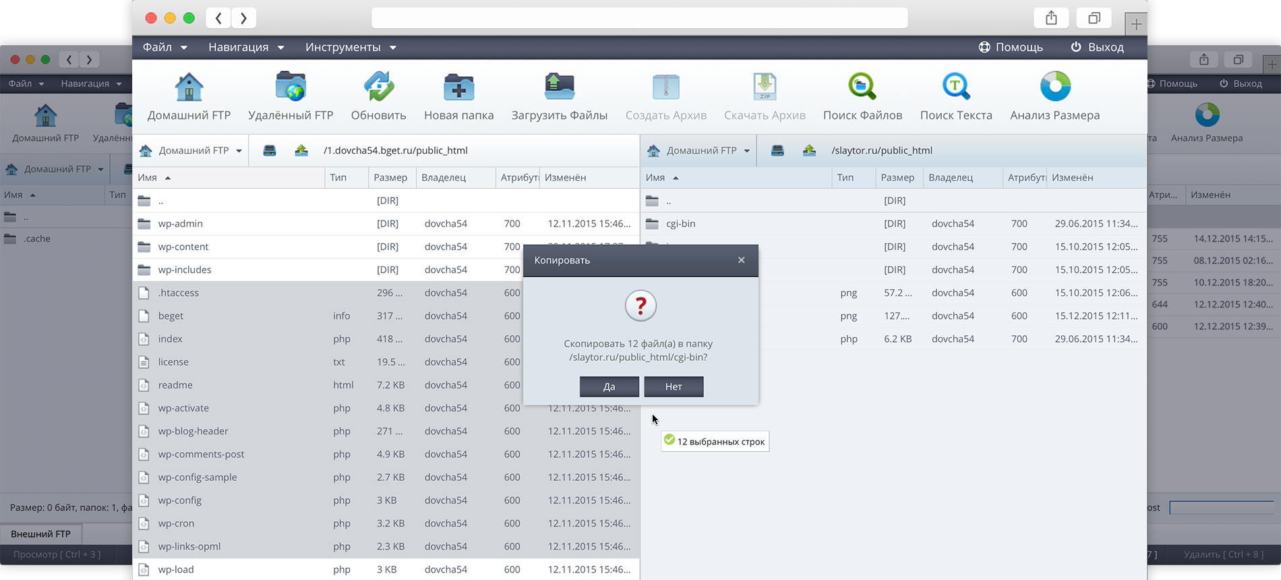Confirm copy with Да button
This screenshot has width=1281, height=580.
click(609, 386)
